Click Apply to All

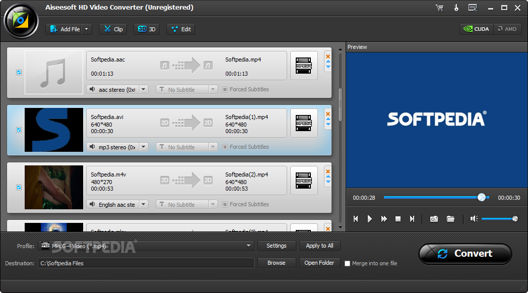click(x=319, y=246)
